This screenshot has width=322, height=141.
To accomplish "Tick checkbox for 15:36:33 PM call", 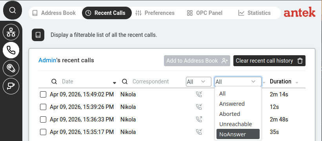I will [x=43, y=119].
